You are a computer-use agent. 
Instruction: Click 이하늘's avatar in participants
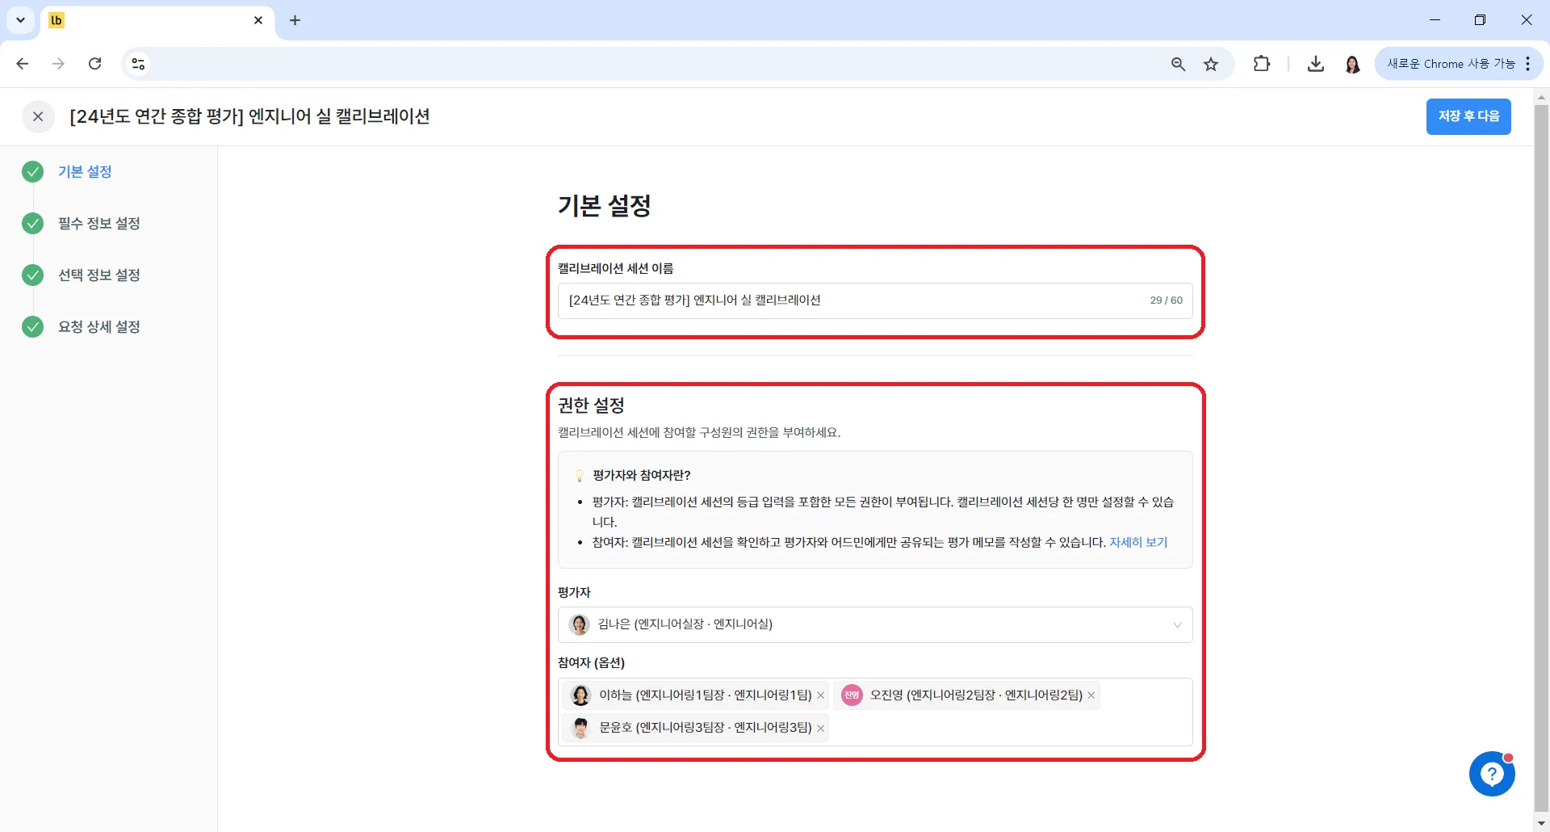pos(580,695)
